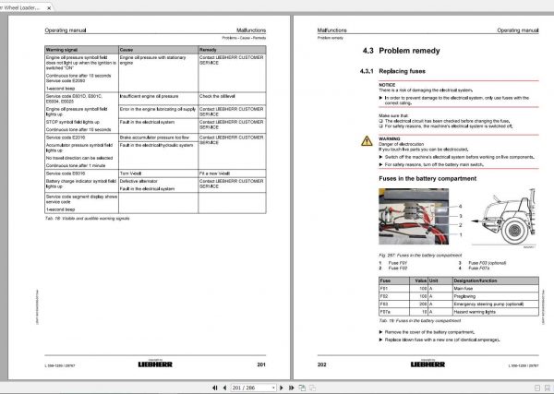Close the Wheel Loader document tab
The image size is (554, 394).
49,7
